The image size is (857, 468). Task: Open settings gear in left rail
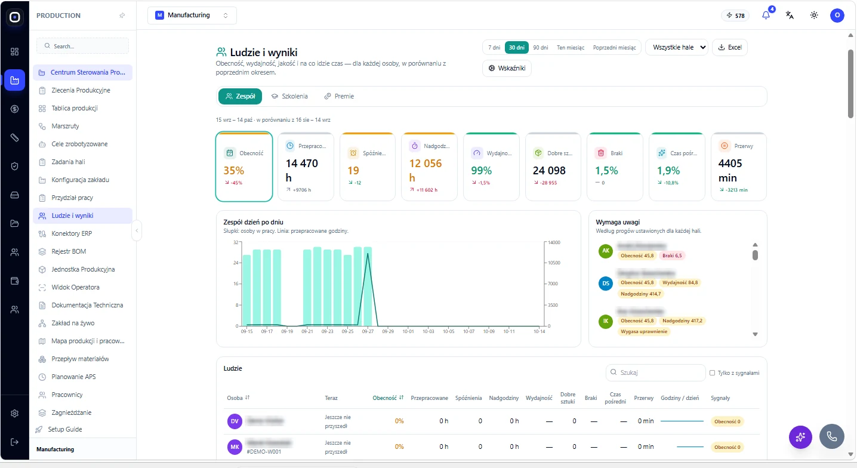click(15, 413)
